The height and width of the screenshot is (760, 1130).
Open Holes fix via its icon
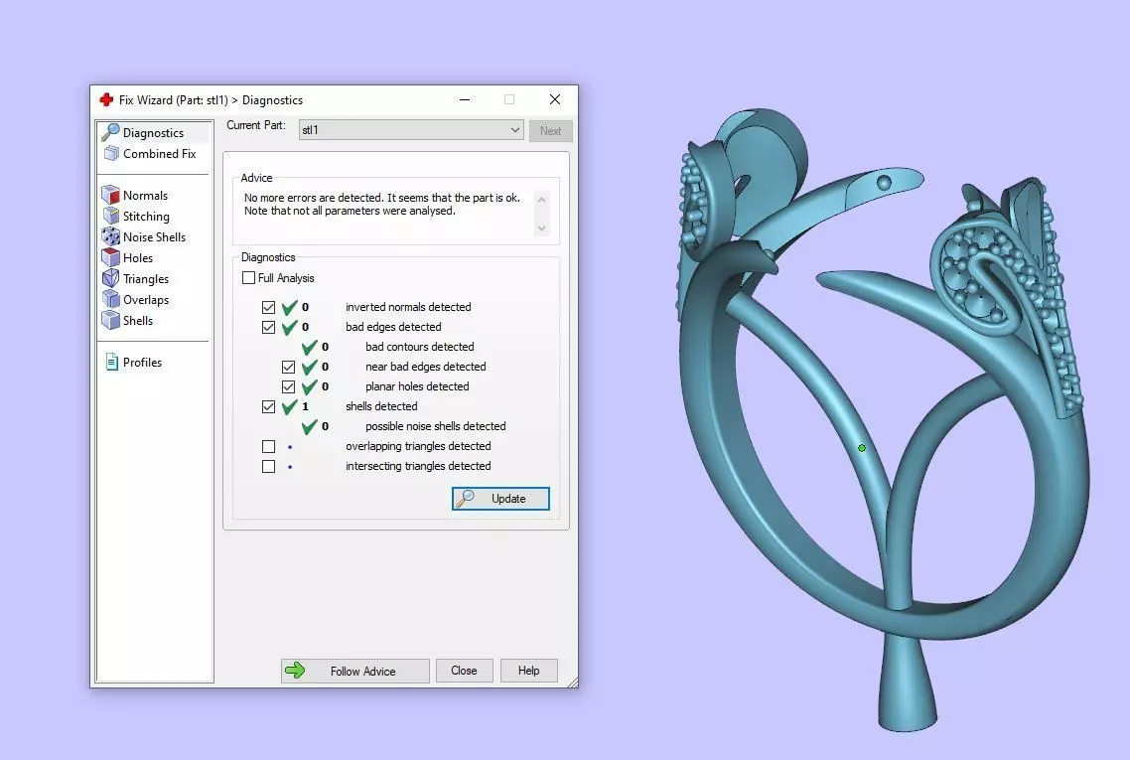pos(110,257)
